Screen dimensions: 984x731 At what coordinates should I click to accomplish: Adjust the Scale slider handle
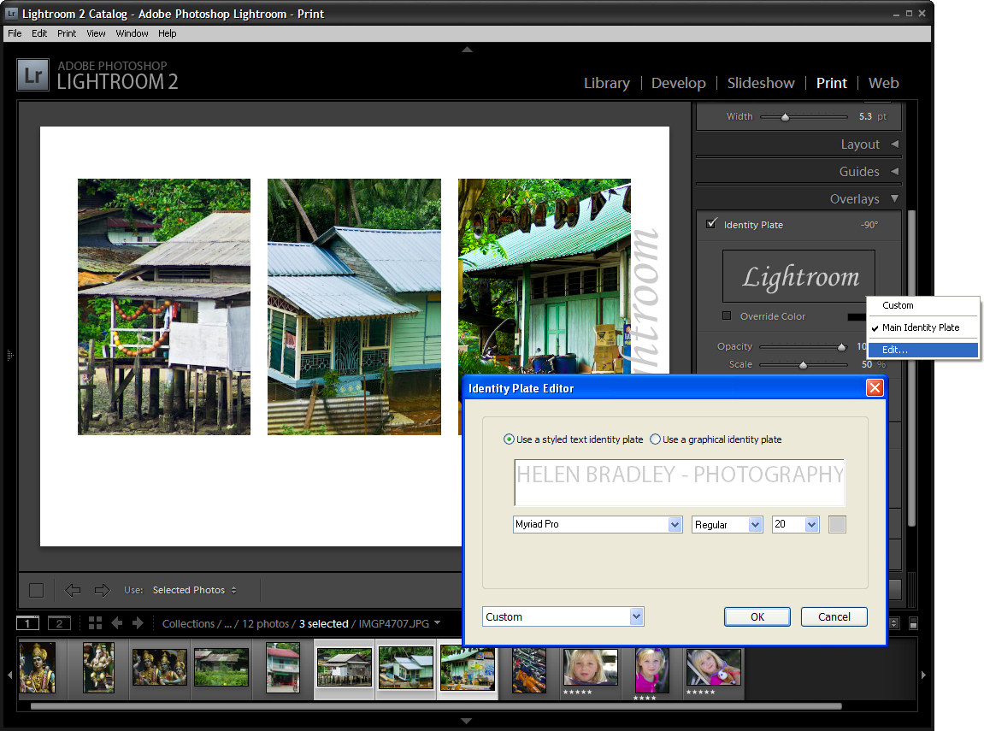tap(803, 364)
